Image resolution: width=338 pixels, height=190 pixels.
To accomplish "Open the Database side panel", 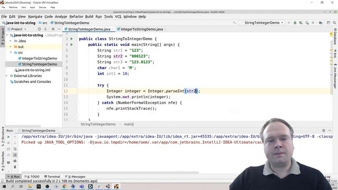I will 335,36.
